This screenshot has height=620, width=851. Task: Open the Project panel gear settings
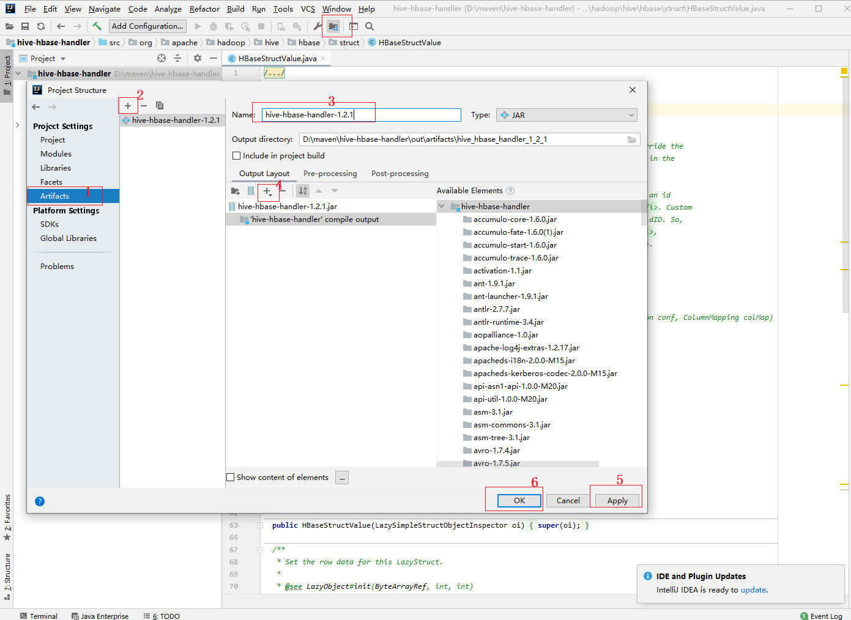pyautogui.click(x=198, y=58)
